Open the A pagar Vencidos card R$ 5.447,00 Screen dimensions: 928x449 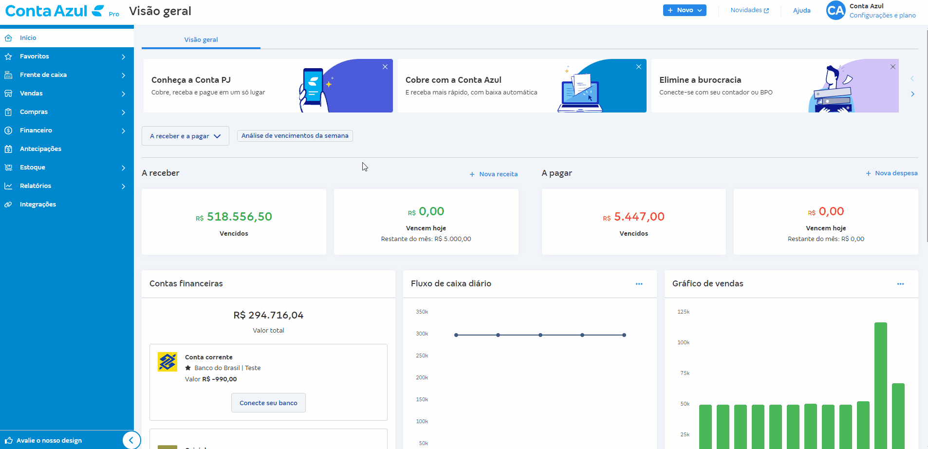634,222
